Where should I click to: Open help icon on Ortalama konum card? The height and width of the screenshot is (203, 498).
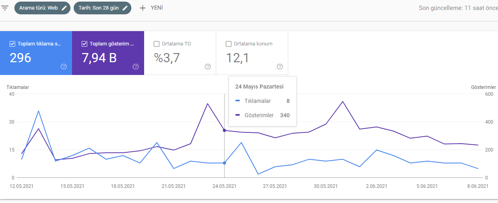280,67
